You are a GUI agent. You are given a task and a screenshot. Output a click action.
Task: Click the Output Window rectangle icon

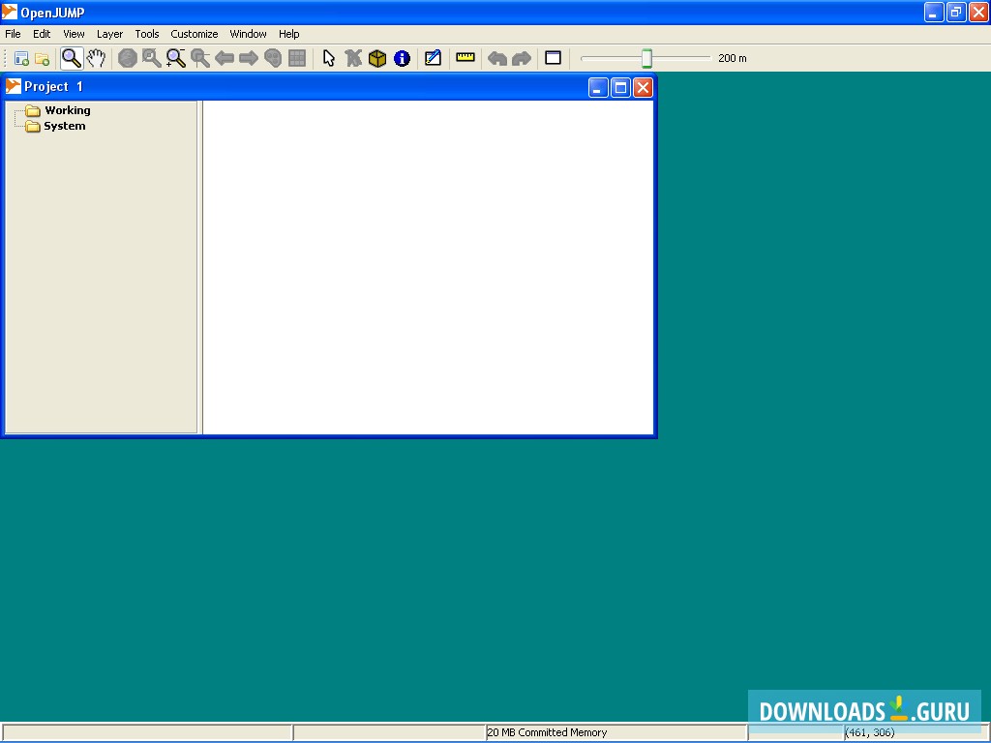(x=553, y=58)
